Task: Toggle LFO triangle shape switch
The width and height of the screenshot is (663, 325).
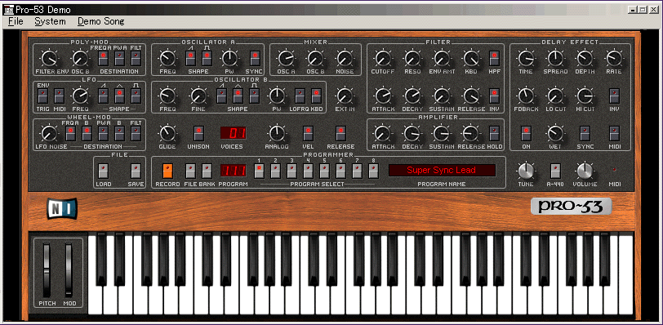Action: [x=120, y=96]
